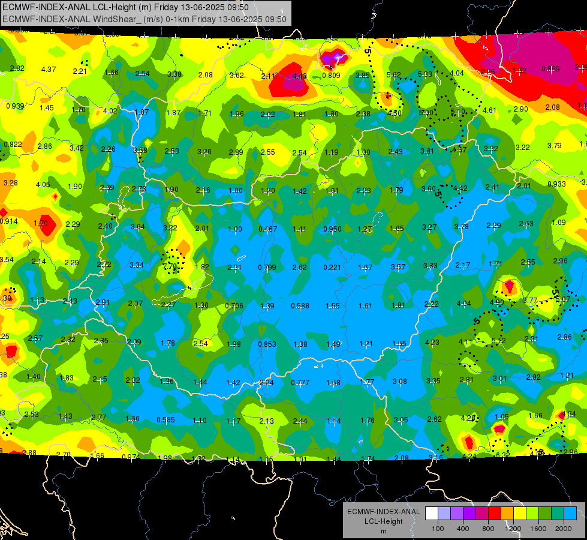587x540 pixels.
Task: Click the wind shear value 0.221
Action: tap(332, 268)
